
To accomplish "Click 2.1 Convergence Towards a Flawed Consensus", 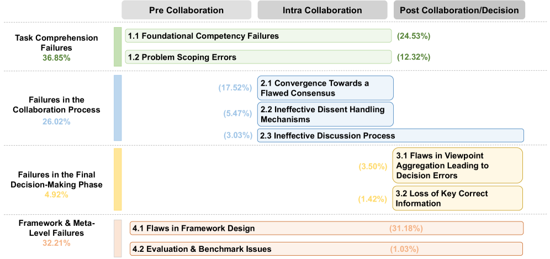I will [325, 88].
